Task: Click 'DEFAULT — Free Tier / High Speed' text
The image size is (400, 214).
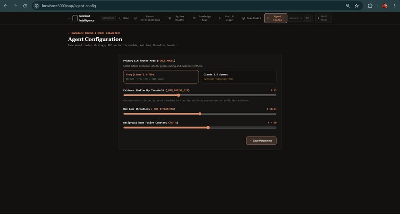Action: [144, 79]
